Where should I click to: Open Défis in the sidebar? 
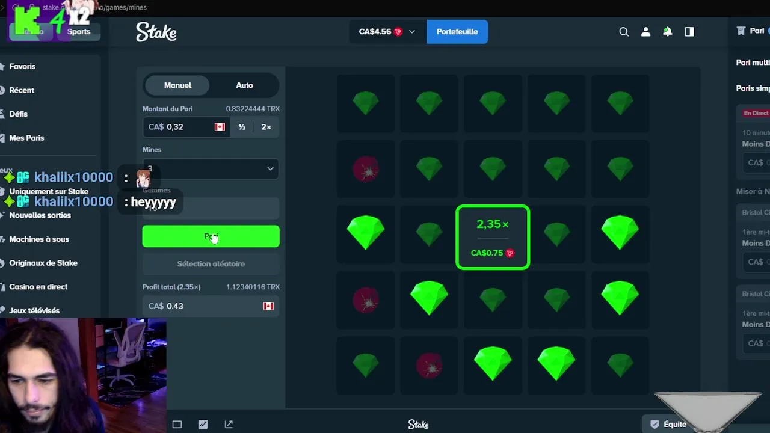click(x=19, y=114)
